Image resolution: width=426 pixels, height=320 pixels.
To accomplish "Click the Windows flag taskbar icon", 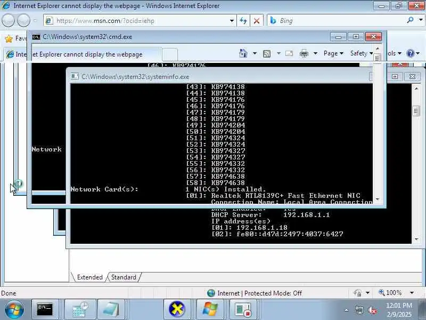I will (210, 309).
